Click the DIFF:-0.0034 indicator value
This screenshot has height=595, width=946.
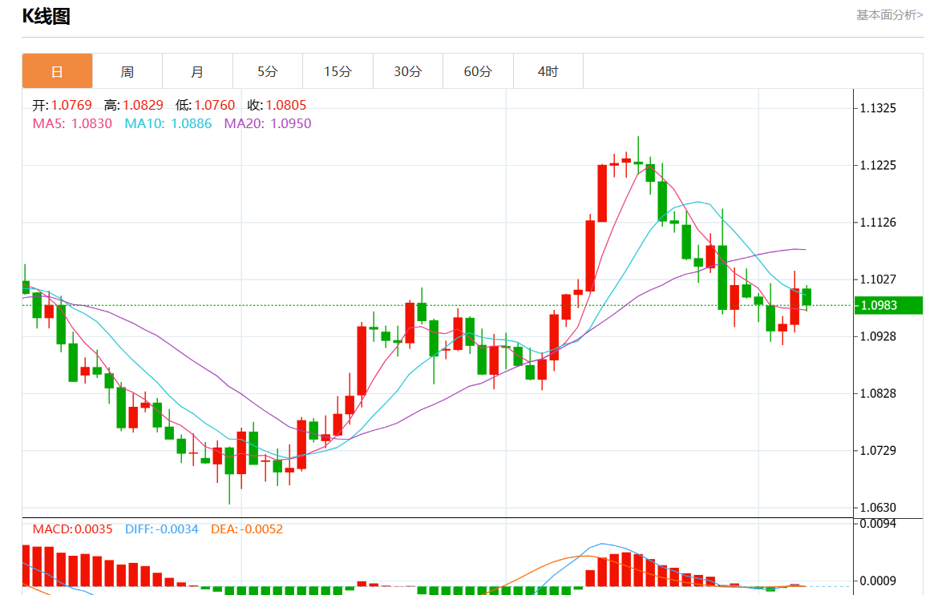162,529
